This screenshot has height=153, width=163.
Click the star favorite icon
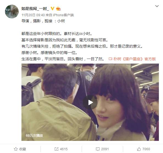pyautogui.click(x=16, y=149)
